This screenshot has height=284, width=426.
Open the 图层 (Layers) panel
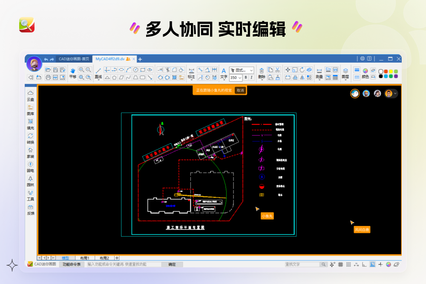346,73
